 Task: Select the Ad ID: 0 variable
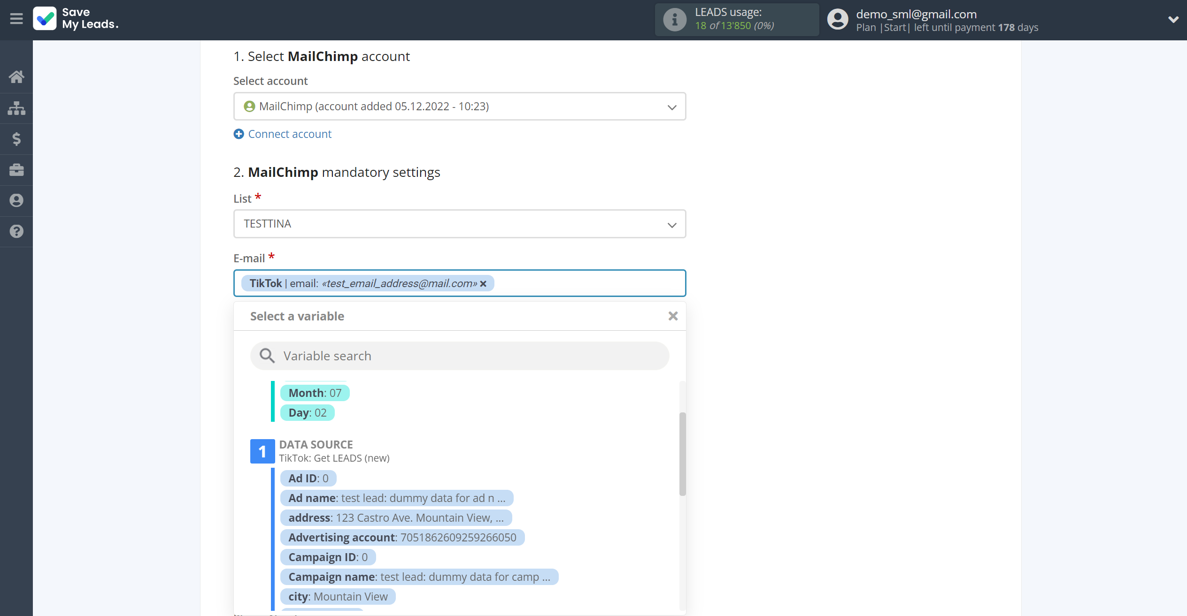pyautogui.click(x=308, y=479)
